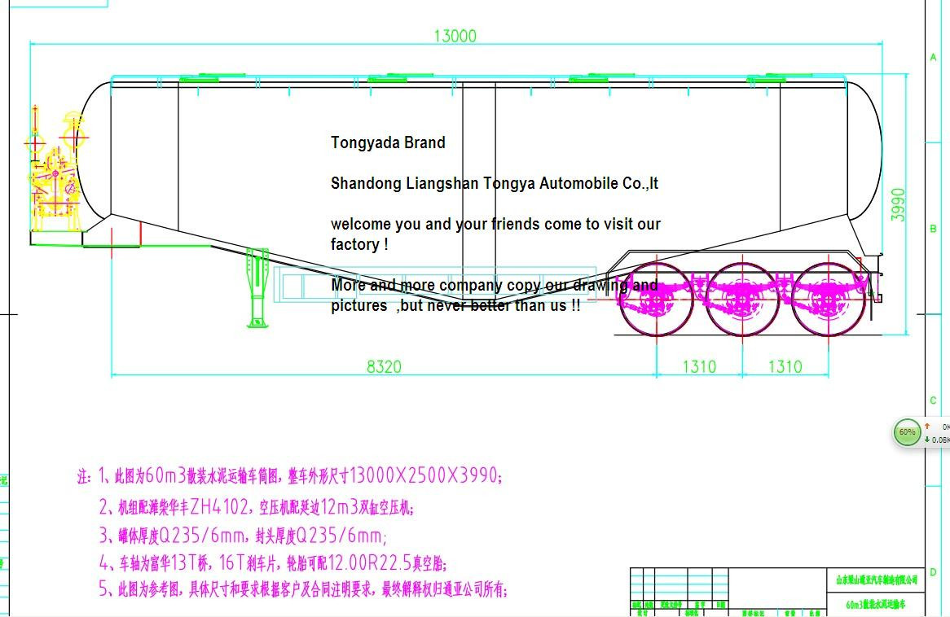Click the orange upload speed arrow
Screen dimensions: 950x617
[x=927, y=427]
